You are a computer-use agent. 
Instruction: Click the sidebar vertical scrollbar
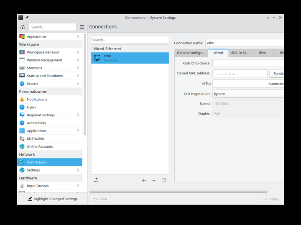(85, 84)
